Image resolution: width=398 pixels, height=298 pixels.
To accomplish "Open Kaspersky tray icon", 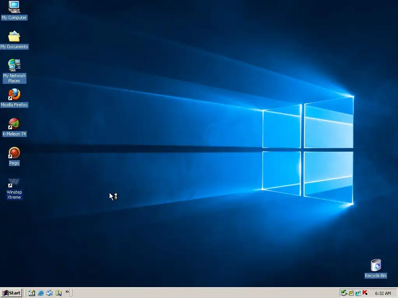I will click(365, 293).
